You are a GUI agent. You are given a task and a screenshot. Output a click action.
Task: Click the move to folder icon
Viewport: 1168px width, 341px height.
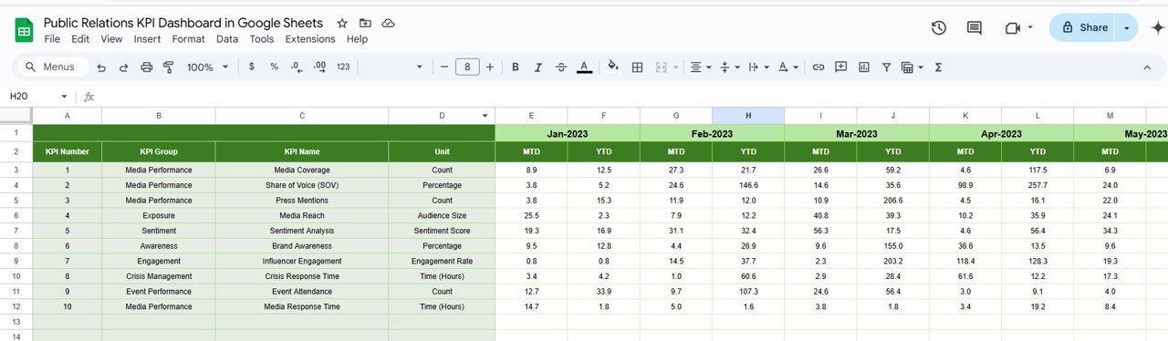click(366, 23)
